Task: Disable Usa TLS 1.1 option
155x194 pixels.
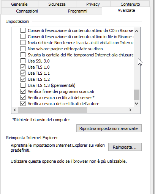Action: click(23, 73)
